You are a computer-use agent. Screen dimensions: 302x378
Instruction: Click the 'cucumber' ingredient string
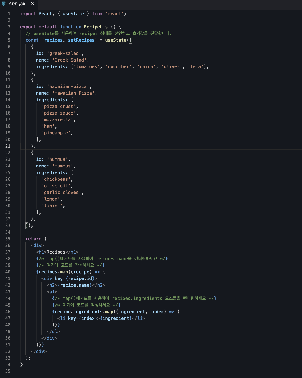118,66
